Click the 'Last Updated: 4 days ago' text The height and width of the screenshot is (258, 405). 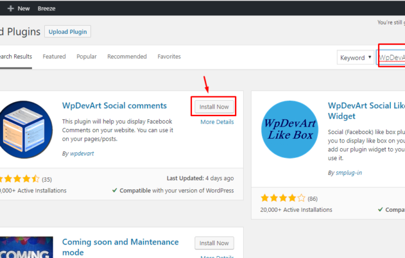coord(200,178)
